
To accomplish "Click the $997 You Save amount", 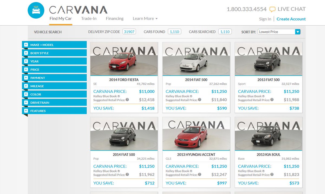I will pyautogui.click(x=222, y=183).
